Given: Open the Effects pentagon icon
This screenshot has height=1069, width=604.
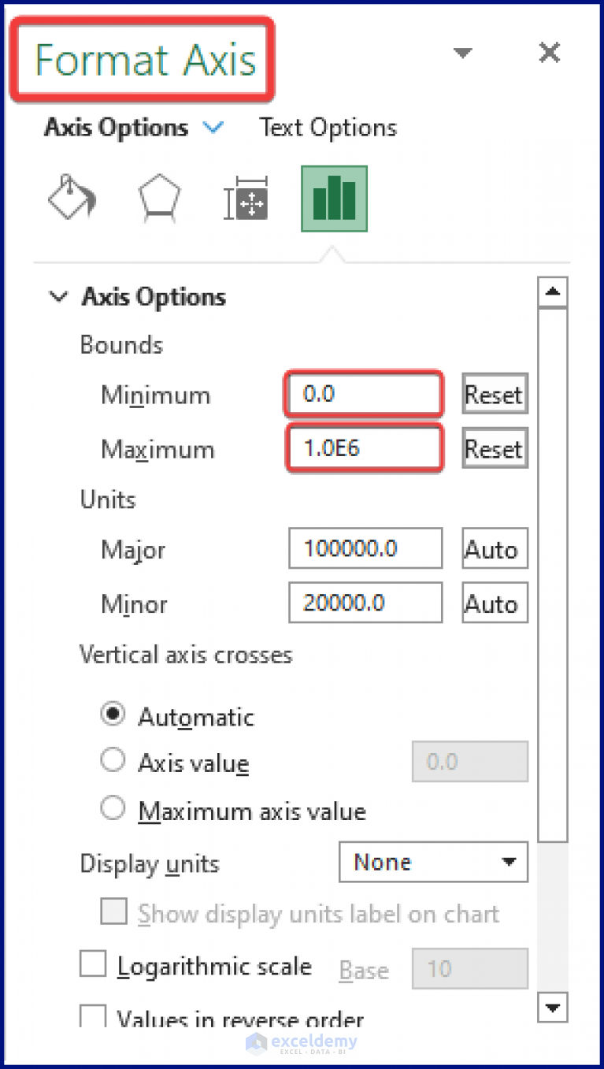Looking at the screenshot, I should (x=159, y=198).
